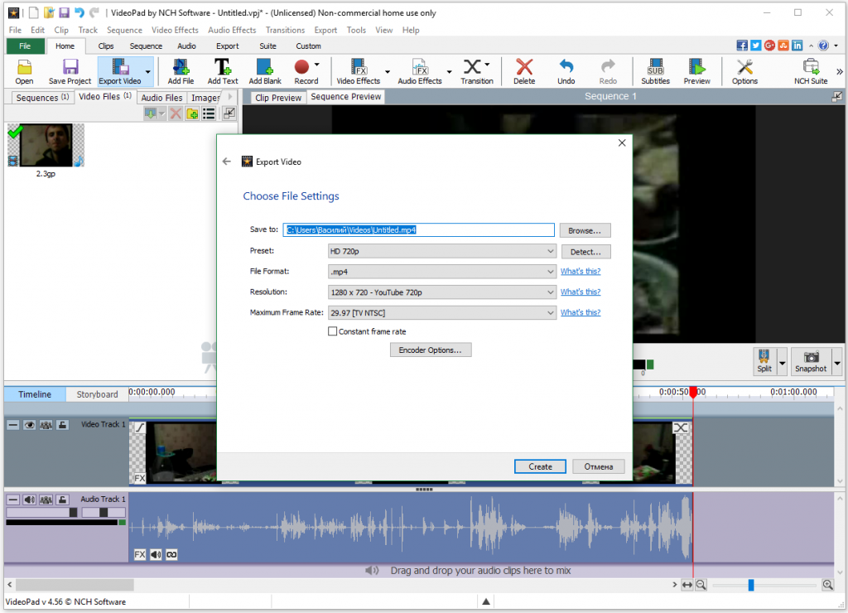Click the Add Text tool icon

point(223,71)
